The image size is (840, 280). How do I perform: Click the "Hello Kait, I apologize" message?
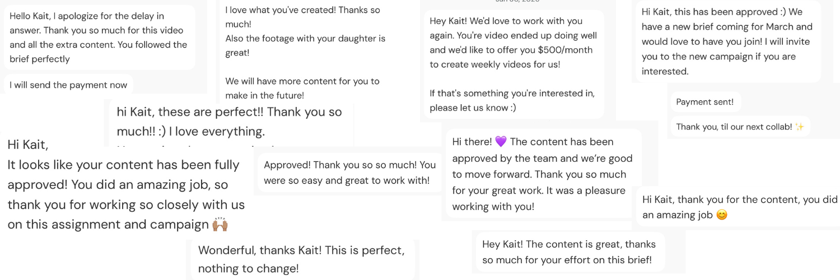pos(99,38)
